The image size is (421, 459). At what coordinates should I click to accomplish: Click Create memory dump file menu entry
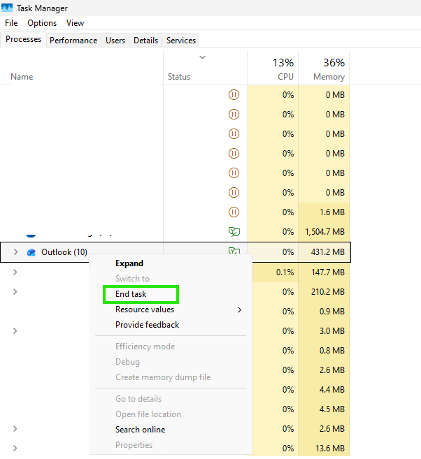point(163,377)
